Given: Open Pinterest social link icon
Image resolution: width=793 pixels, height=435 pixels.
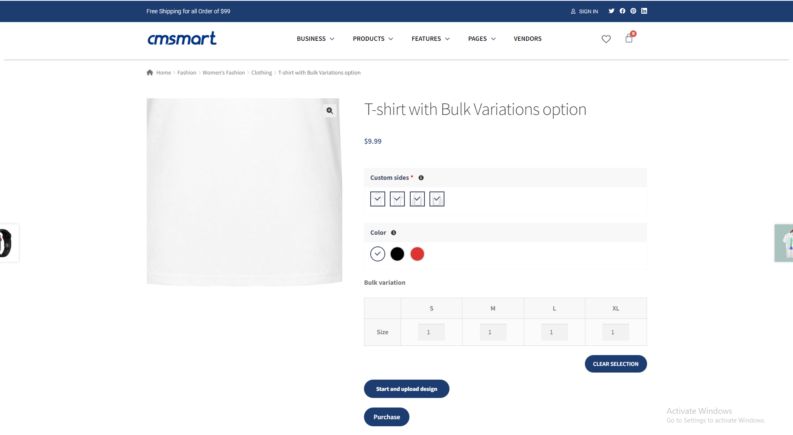Looking at the screenshot, I should click(633, 11).
